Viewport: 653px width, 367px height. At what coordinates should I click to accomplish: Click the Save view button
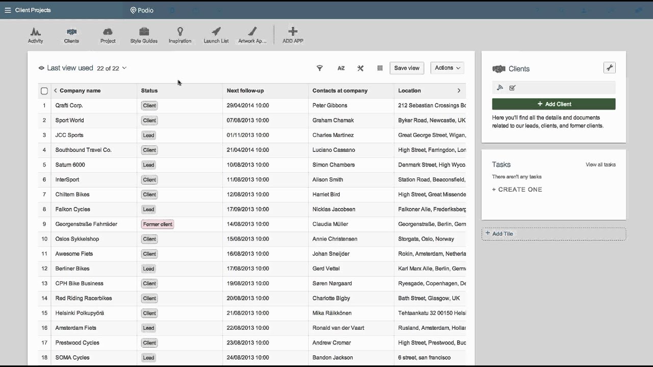(407, 68)
